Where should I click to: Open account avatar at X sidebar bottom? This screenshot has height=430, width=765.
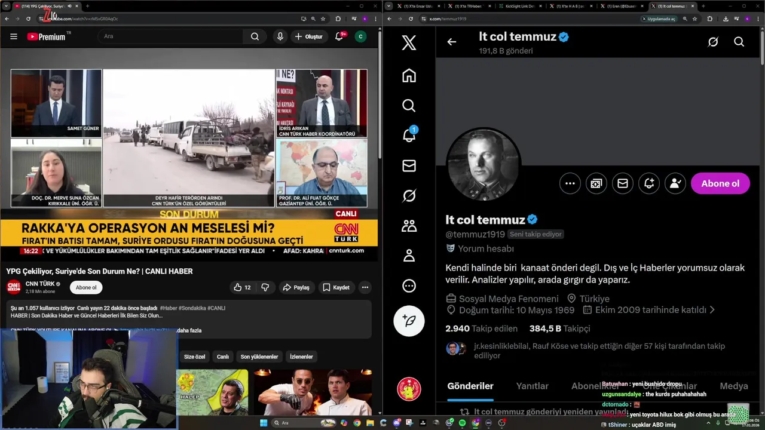(x=409, y=389)
